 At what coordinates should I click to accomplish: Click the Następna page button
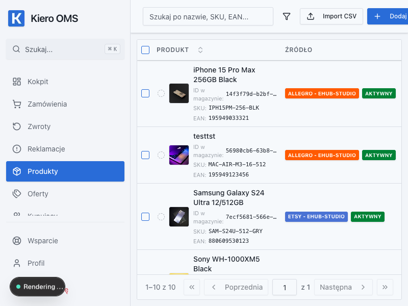tap(343, 287)
